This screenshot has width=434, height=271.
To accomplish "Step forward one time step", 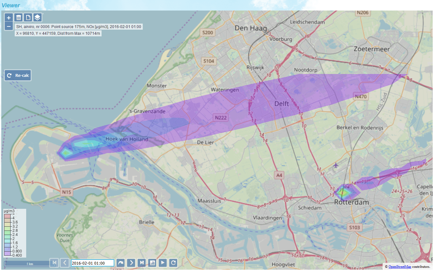I will click(x=131, y=263).
